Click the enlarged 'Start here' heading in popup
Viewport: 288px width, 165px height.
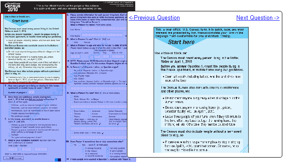181,42
